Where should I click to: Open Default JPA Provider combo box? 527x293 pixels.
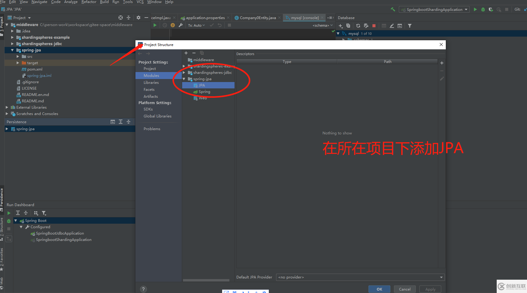(x=360, y=277)
